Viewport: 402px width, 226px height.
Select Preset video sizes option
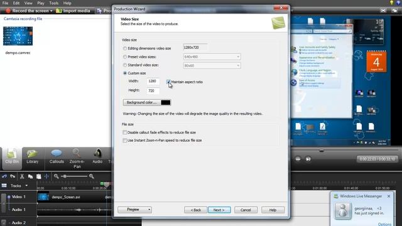tap(125, 57)
